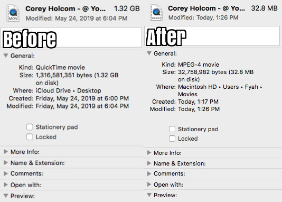Check the Locked box in Before panel

pos(30,137)
